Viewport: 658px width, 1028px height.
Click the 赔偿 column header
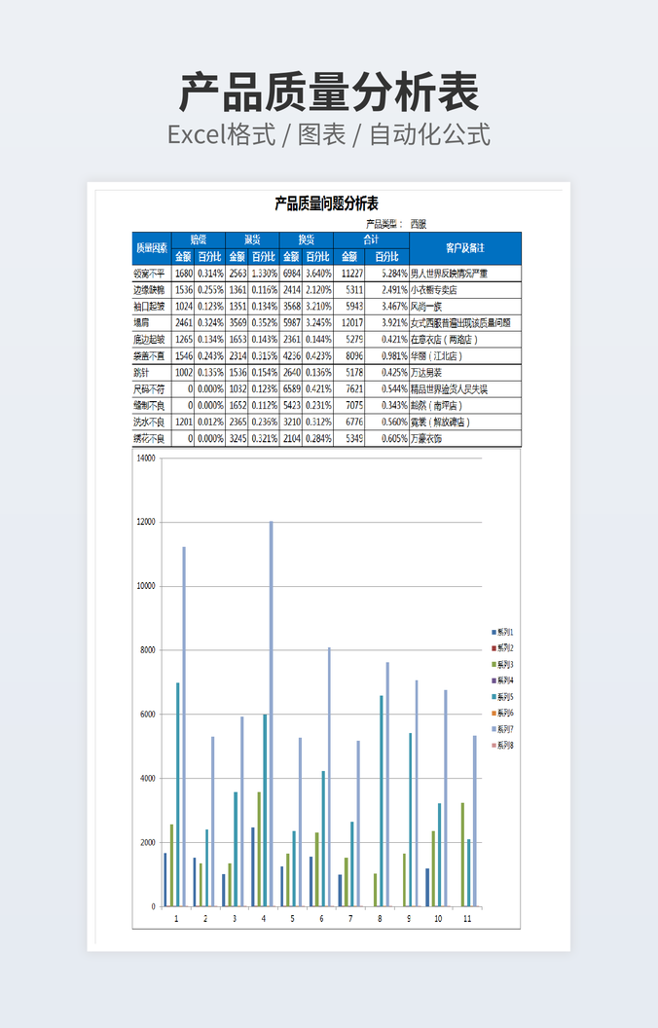[198, 239]
